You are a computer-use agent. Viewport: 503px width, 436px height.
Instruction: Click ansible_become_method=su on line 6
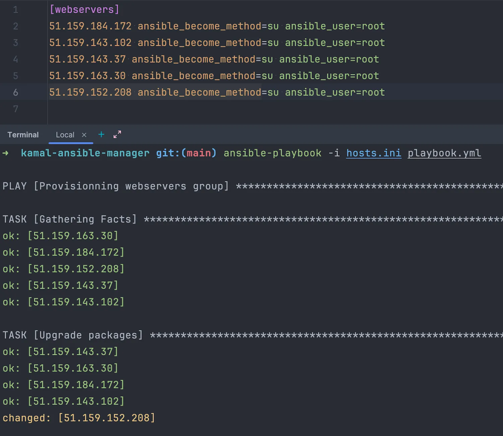(x=208, y=92)
